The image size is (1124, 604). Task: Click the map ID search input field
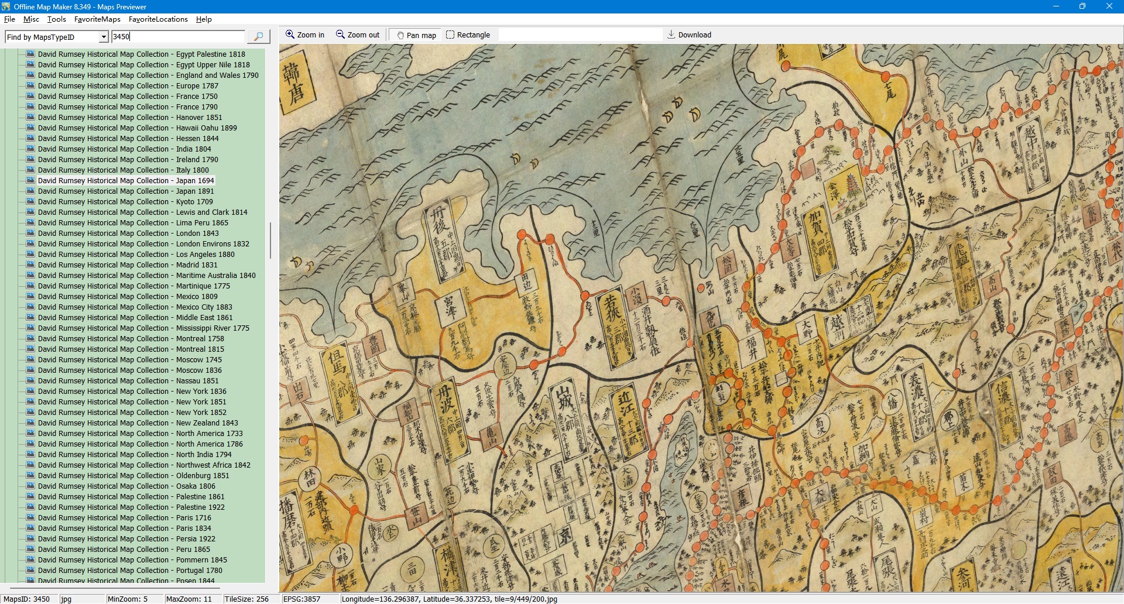[x=178, y=37]
